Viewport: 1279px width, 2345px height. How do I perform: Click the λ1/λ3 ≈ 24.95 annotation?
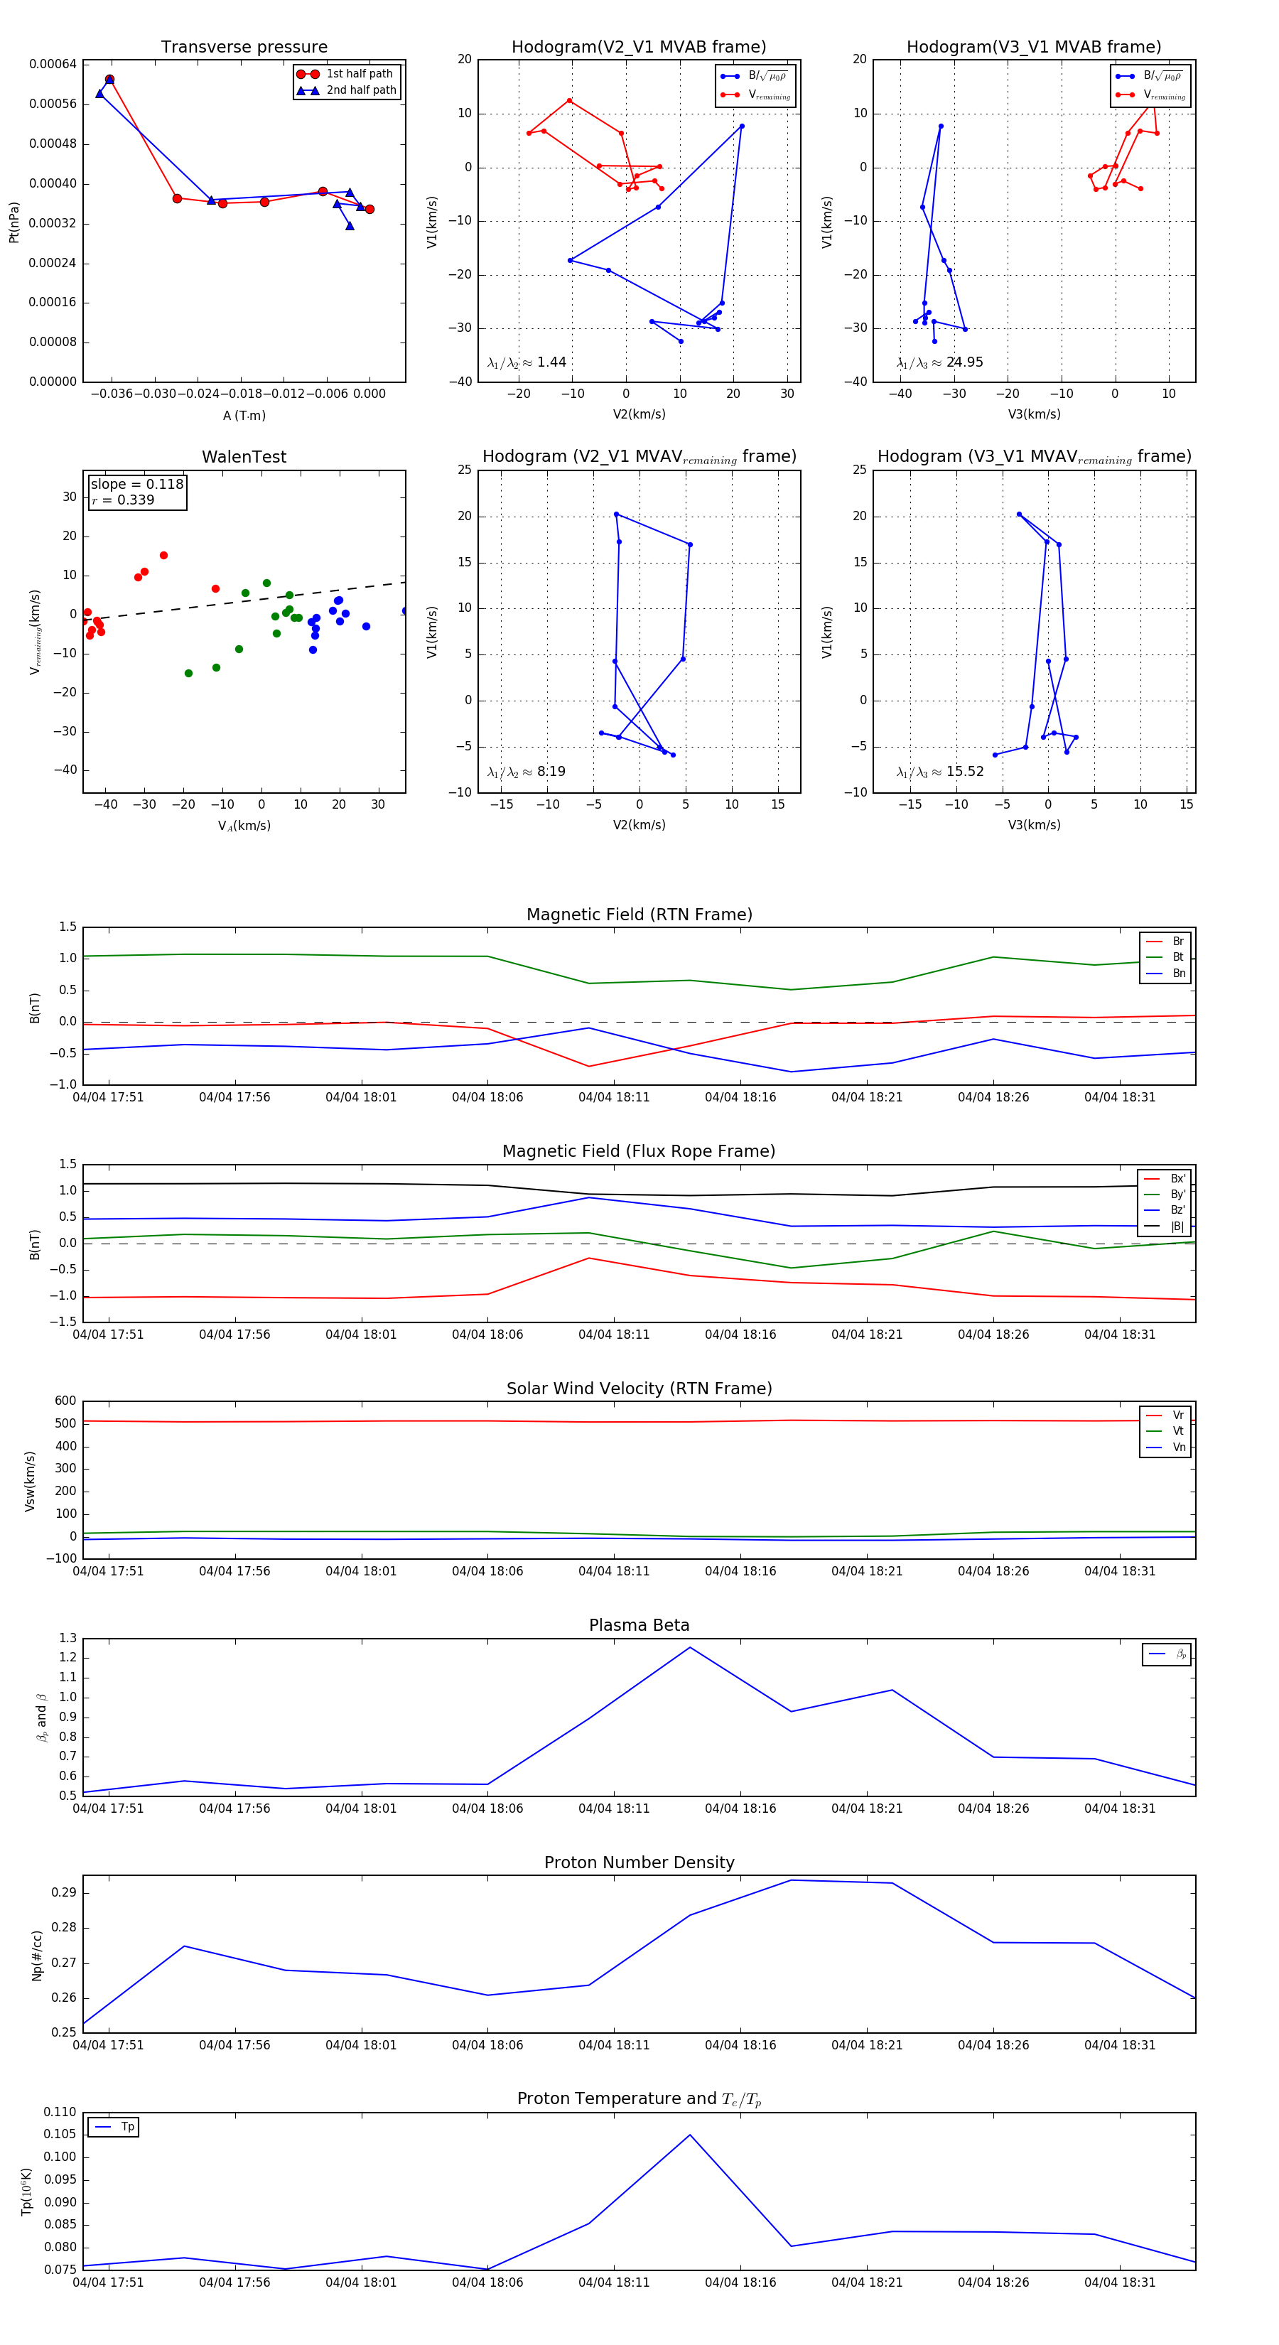[939, 362]
